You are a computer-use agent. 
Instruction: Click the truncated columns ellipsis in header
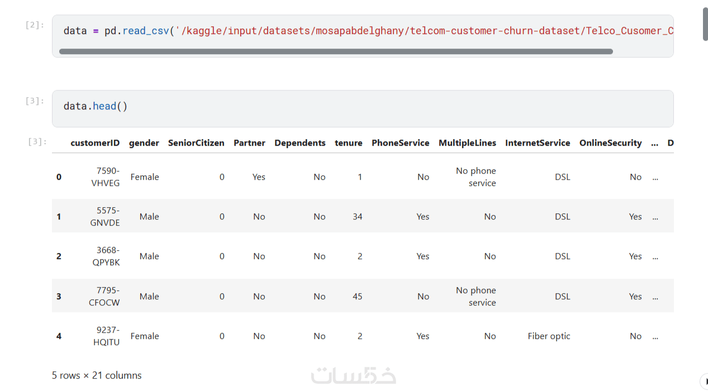click(x=655, y=144)
